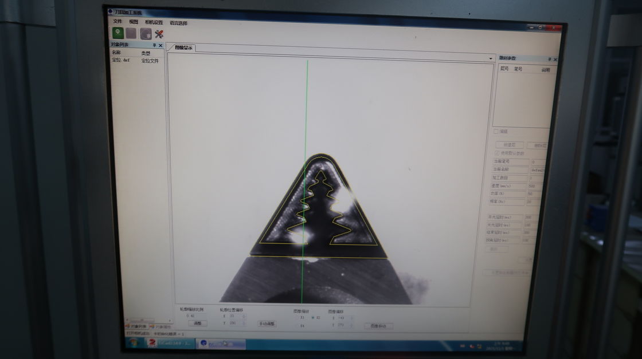
Task: Click the 图像移动 button
Action: (378, 326)
